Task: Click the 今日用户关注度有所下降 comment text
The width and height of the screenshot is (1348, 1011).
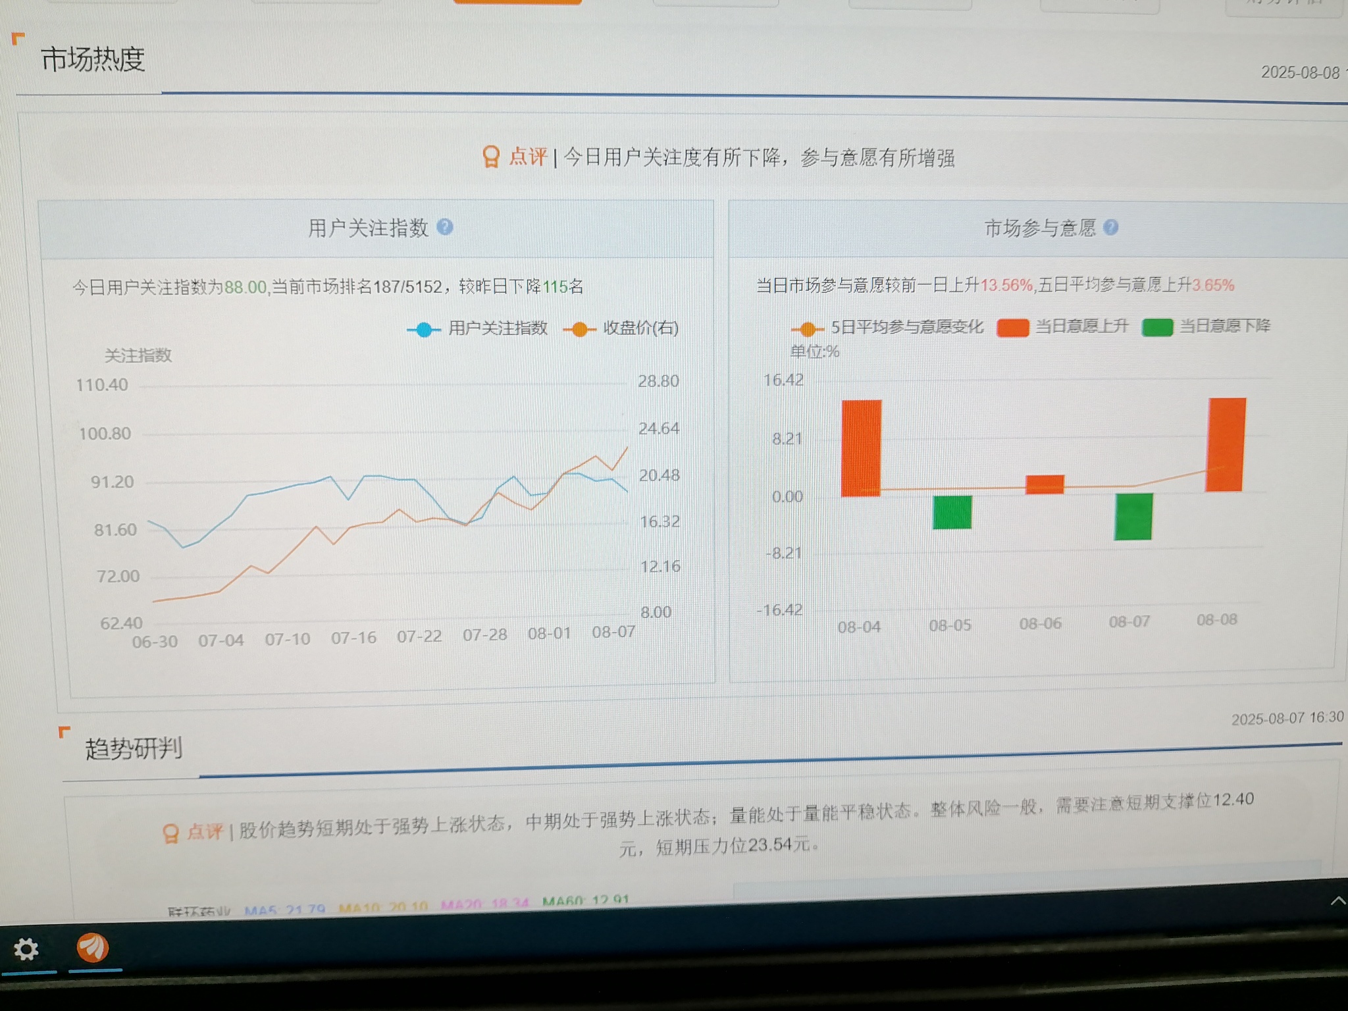Action: [x=671, y=157]
